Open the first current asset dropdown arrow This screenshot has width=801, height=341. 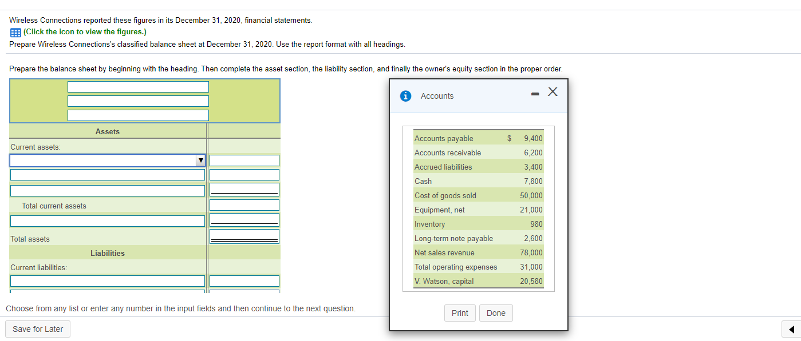(200, 161)
